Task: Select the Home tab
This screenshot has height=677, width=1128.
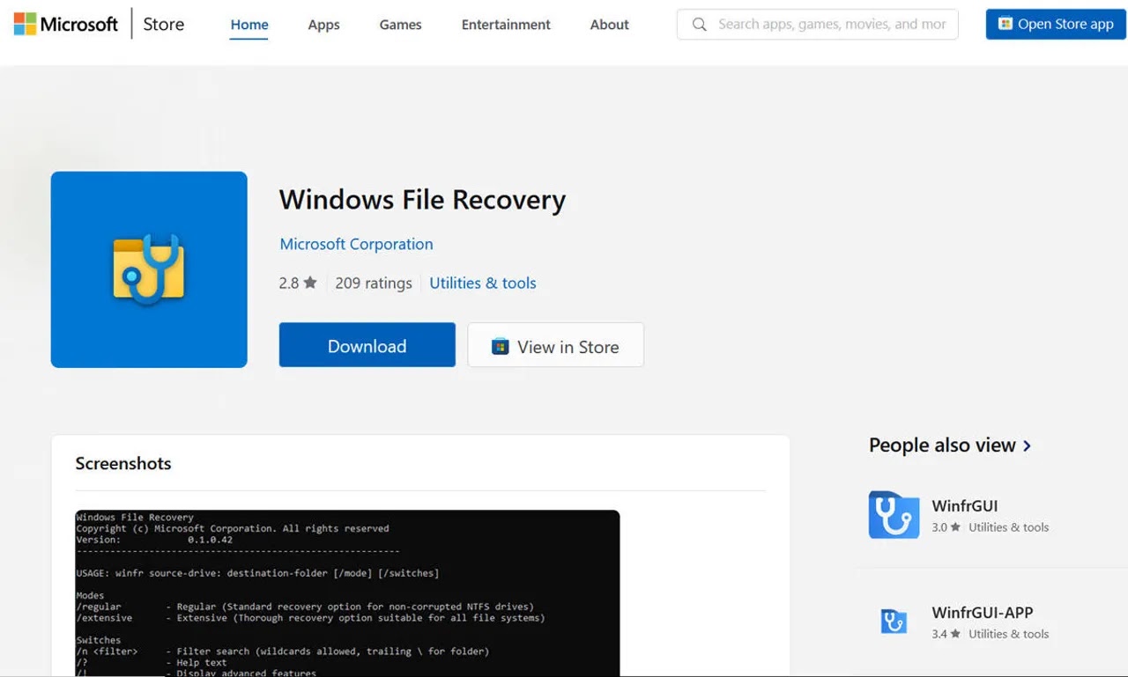Action: tap(249, 25)
